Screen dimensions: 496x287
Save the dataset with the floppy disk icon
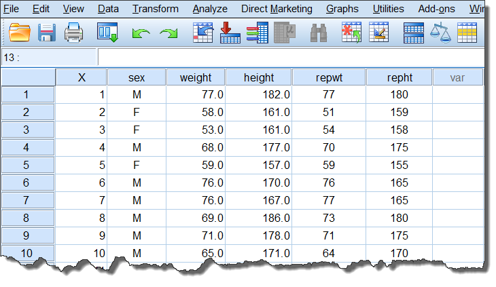coord(46,32)
